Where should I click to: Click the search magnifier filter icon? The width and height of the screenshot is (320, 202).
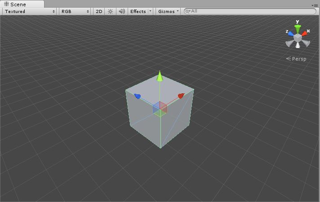pos(187,11)
